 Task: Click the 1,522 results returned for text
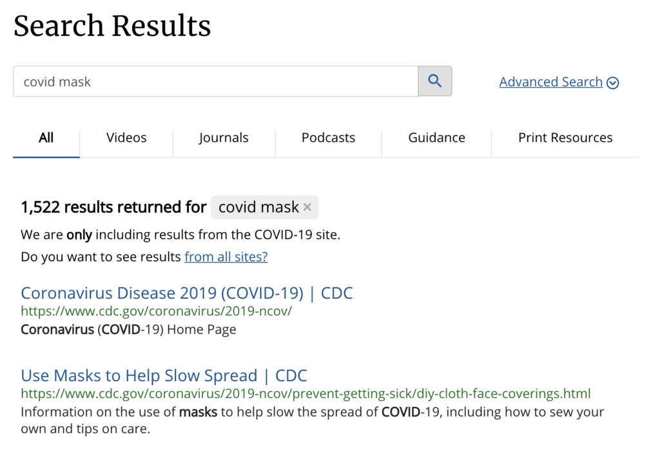113,207
